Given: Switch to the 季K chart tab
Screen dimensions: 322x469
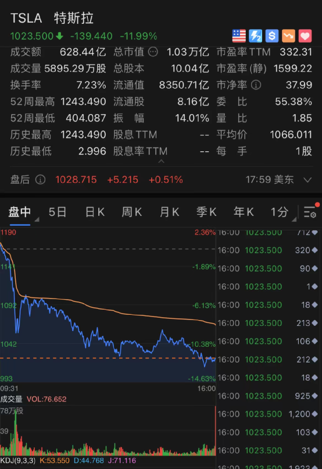Looking at the screenshot, I should (206, 212).
